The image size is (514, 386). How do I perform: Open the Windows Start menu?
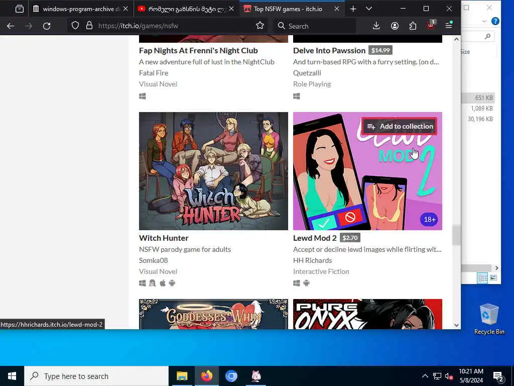click(x=12, y=376)
